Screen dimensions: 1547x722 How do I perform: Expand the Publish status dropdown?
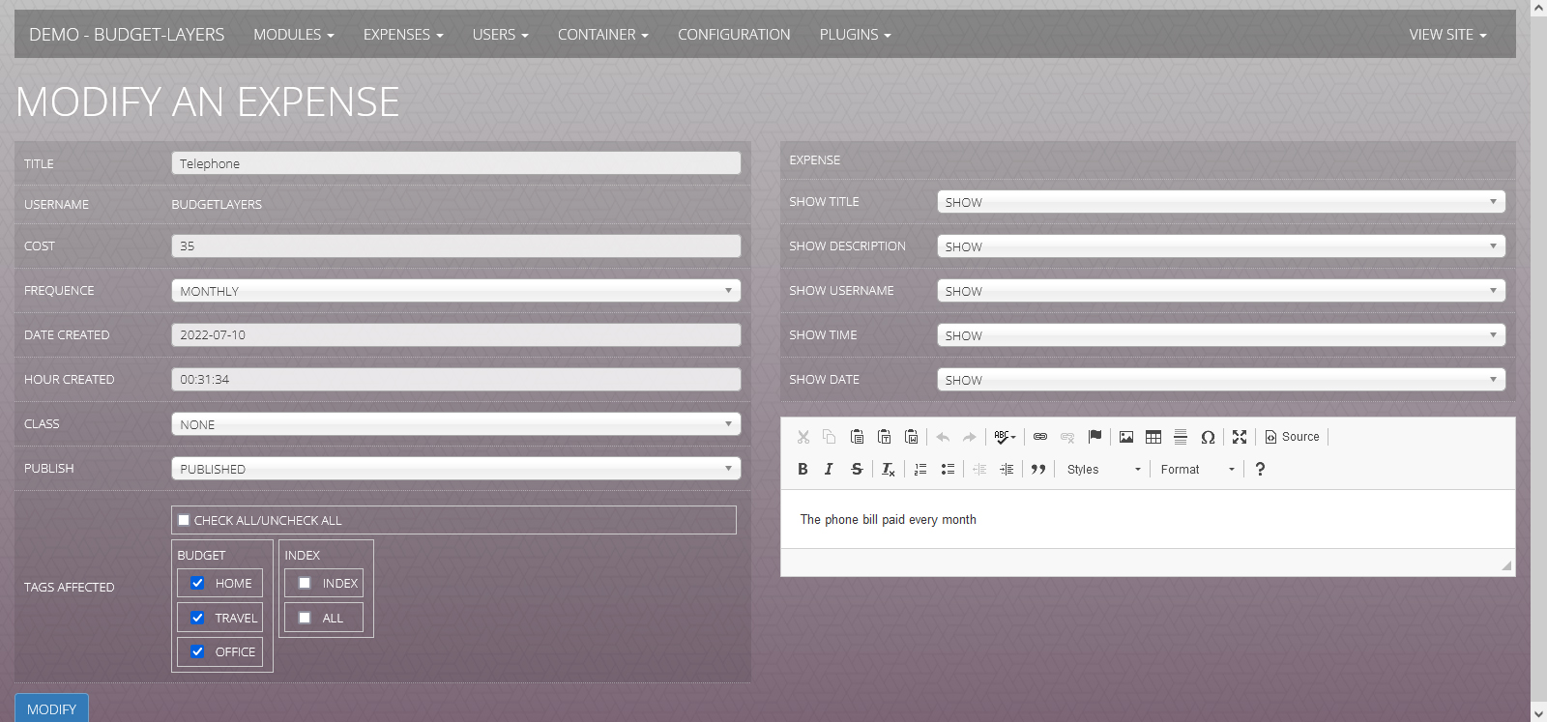click(x=455, y=469)
